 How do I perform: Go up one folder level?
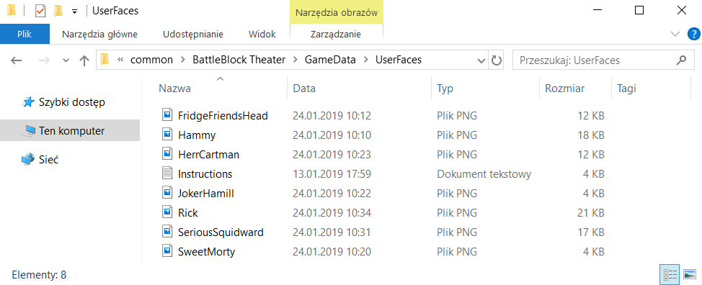coord(84,60)
